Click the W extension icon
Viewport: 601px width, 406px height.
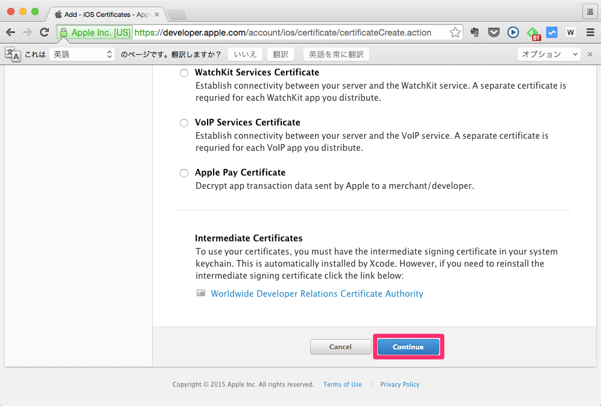click(570, 33)
